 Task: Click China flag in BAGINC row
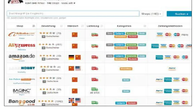(75, 91)
